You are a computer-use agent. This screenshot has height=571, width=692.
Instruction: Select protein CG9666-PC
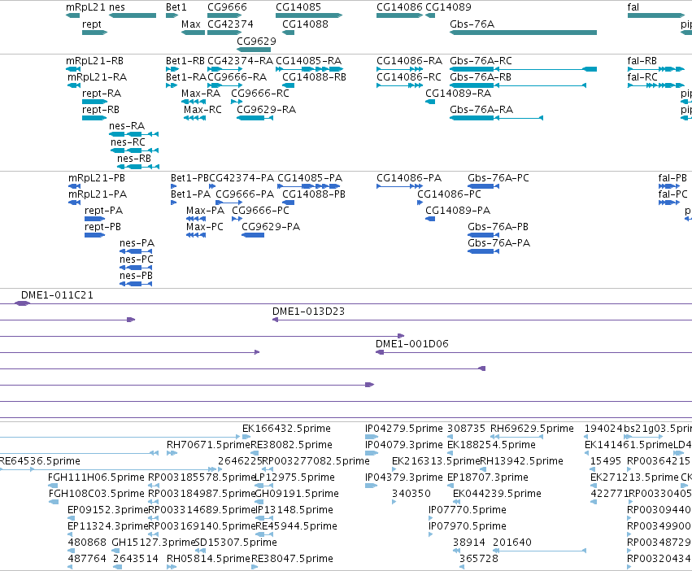[x=237, y=219]
